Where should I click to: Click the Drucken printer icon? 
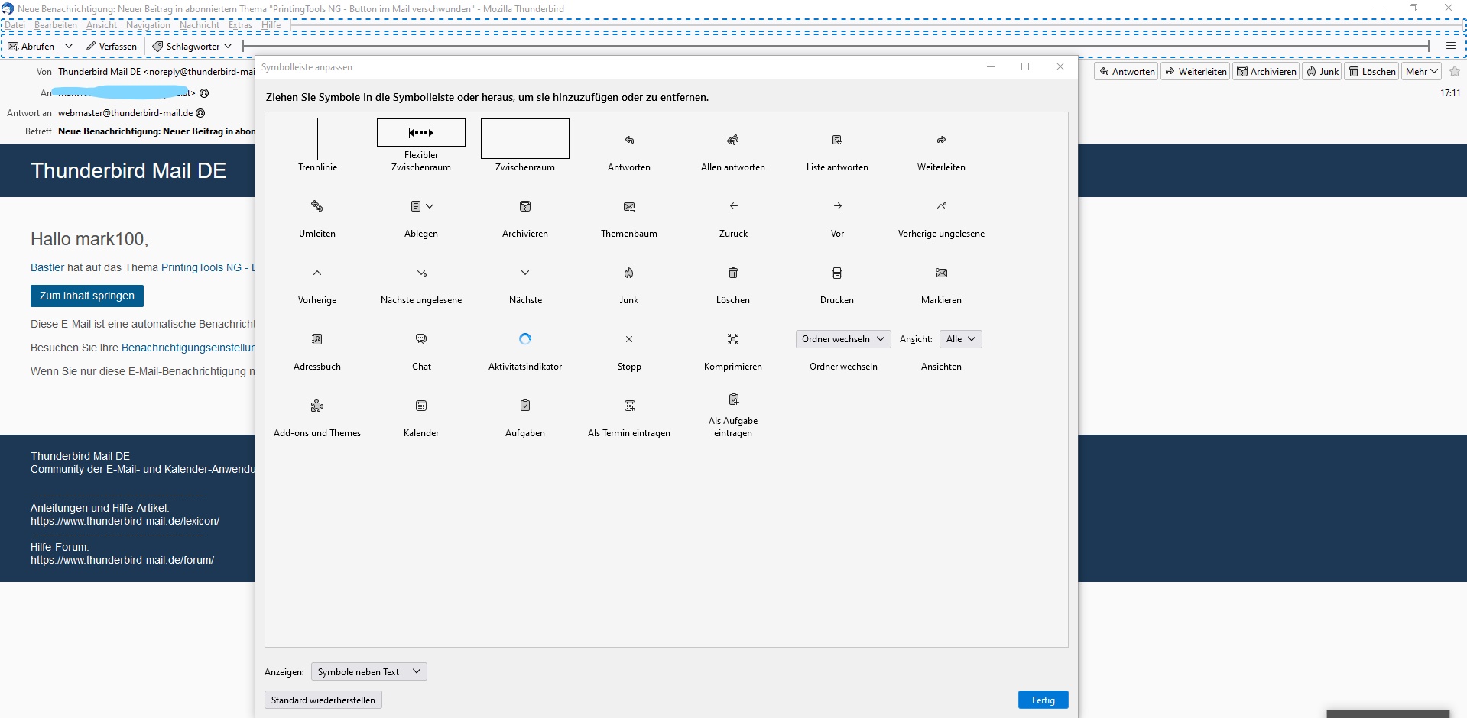tap(837, 273)
